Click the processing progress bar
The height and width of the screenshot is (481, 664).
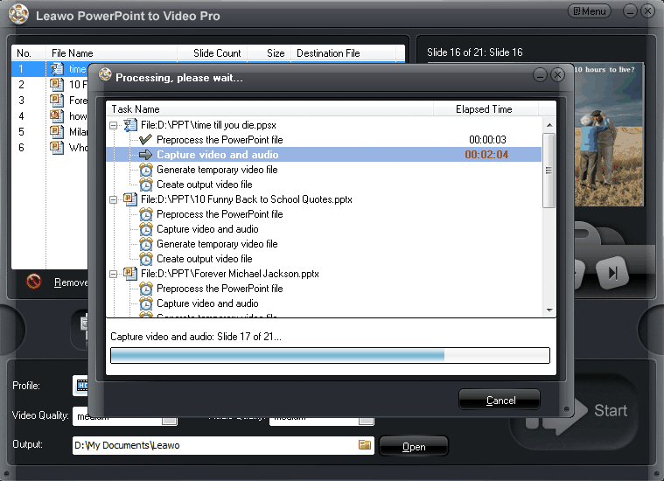pyautogui.click(x=330, y=355)
